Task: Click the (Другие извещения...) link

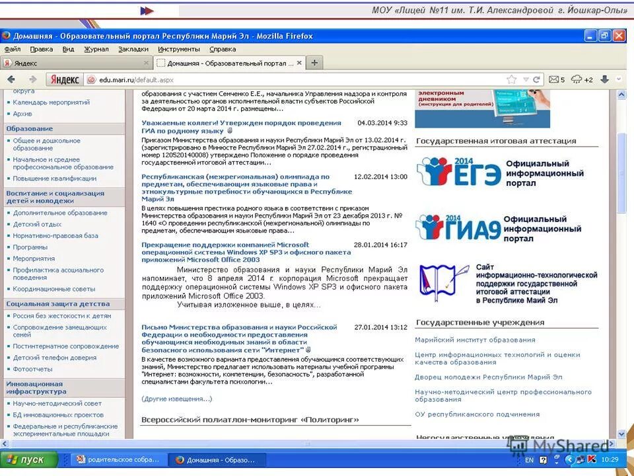Action: 177,399
